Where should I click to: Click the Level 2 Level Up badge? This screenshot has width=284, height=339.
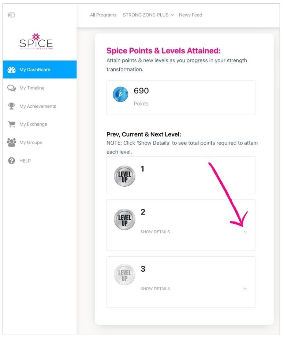[124, 219]
